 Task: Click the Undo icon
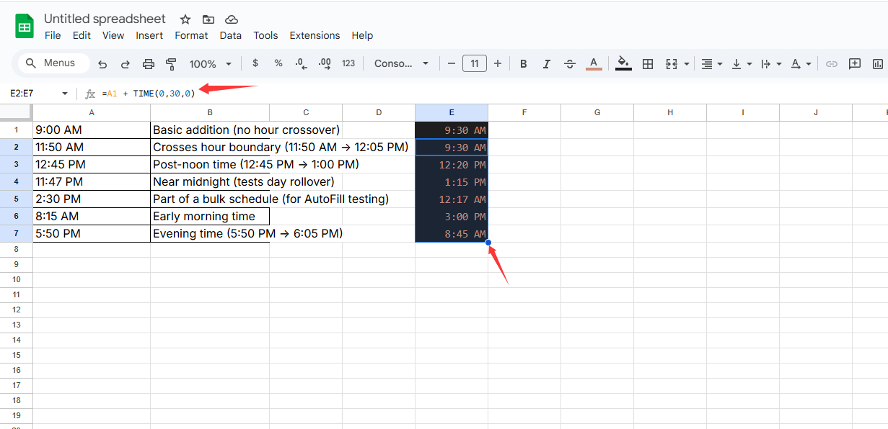102,64
